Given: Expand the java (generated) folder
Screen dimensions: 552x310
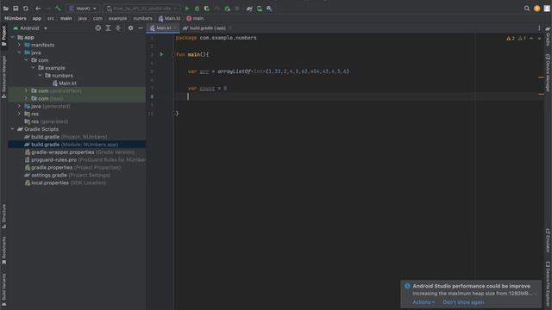Looking at the screenshot, I should 19,106.
